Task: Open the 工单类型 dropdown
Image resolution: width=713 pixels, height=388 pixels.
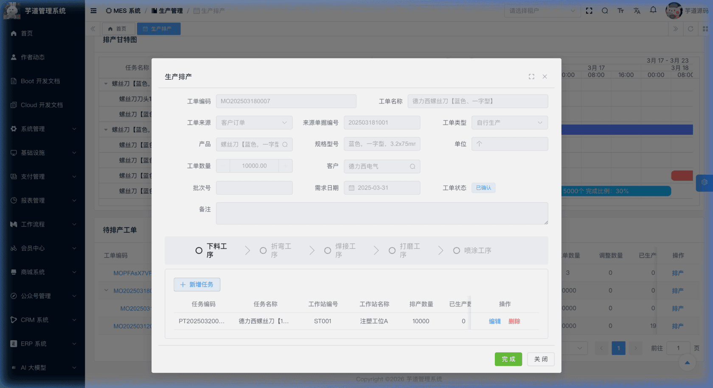Action: tap(509, 123)
